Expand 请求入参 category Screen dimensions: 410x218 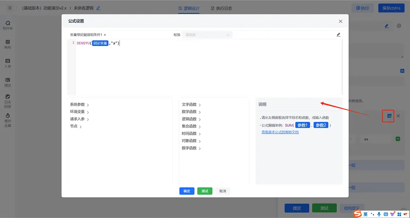[x=79, y=119]
